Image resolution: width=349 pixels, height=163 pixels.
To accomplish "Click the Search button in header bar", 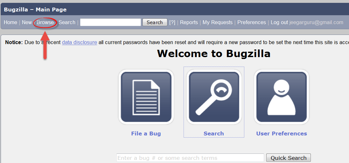I will (x=155, y=23).
